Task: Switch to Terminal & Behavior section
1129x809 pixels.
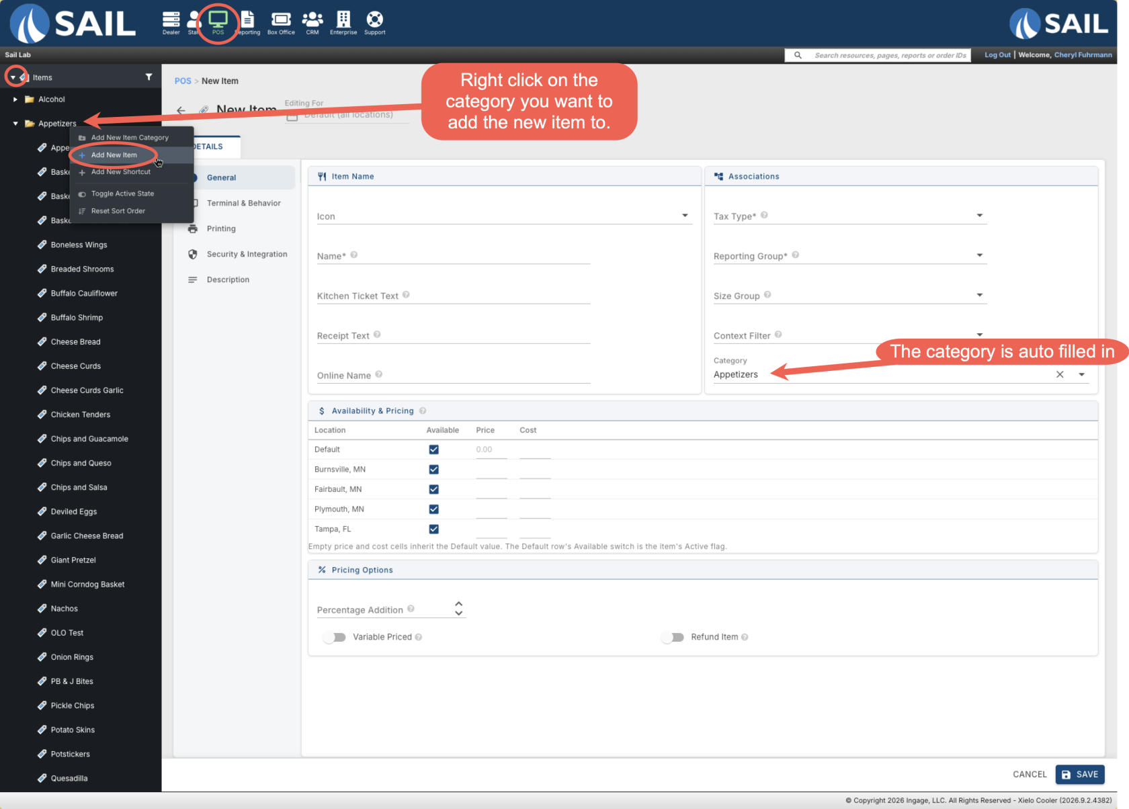Action: (243, 203)
